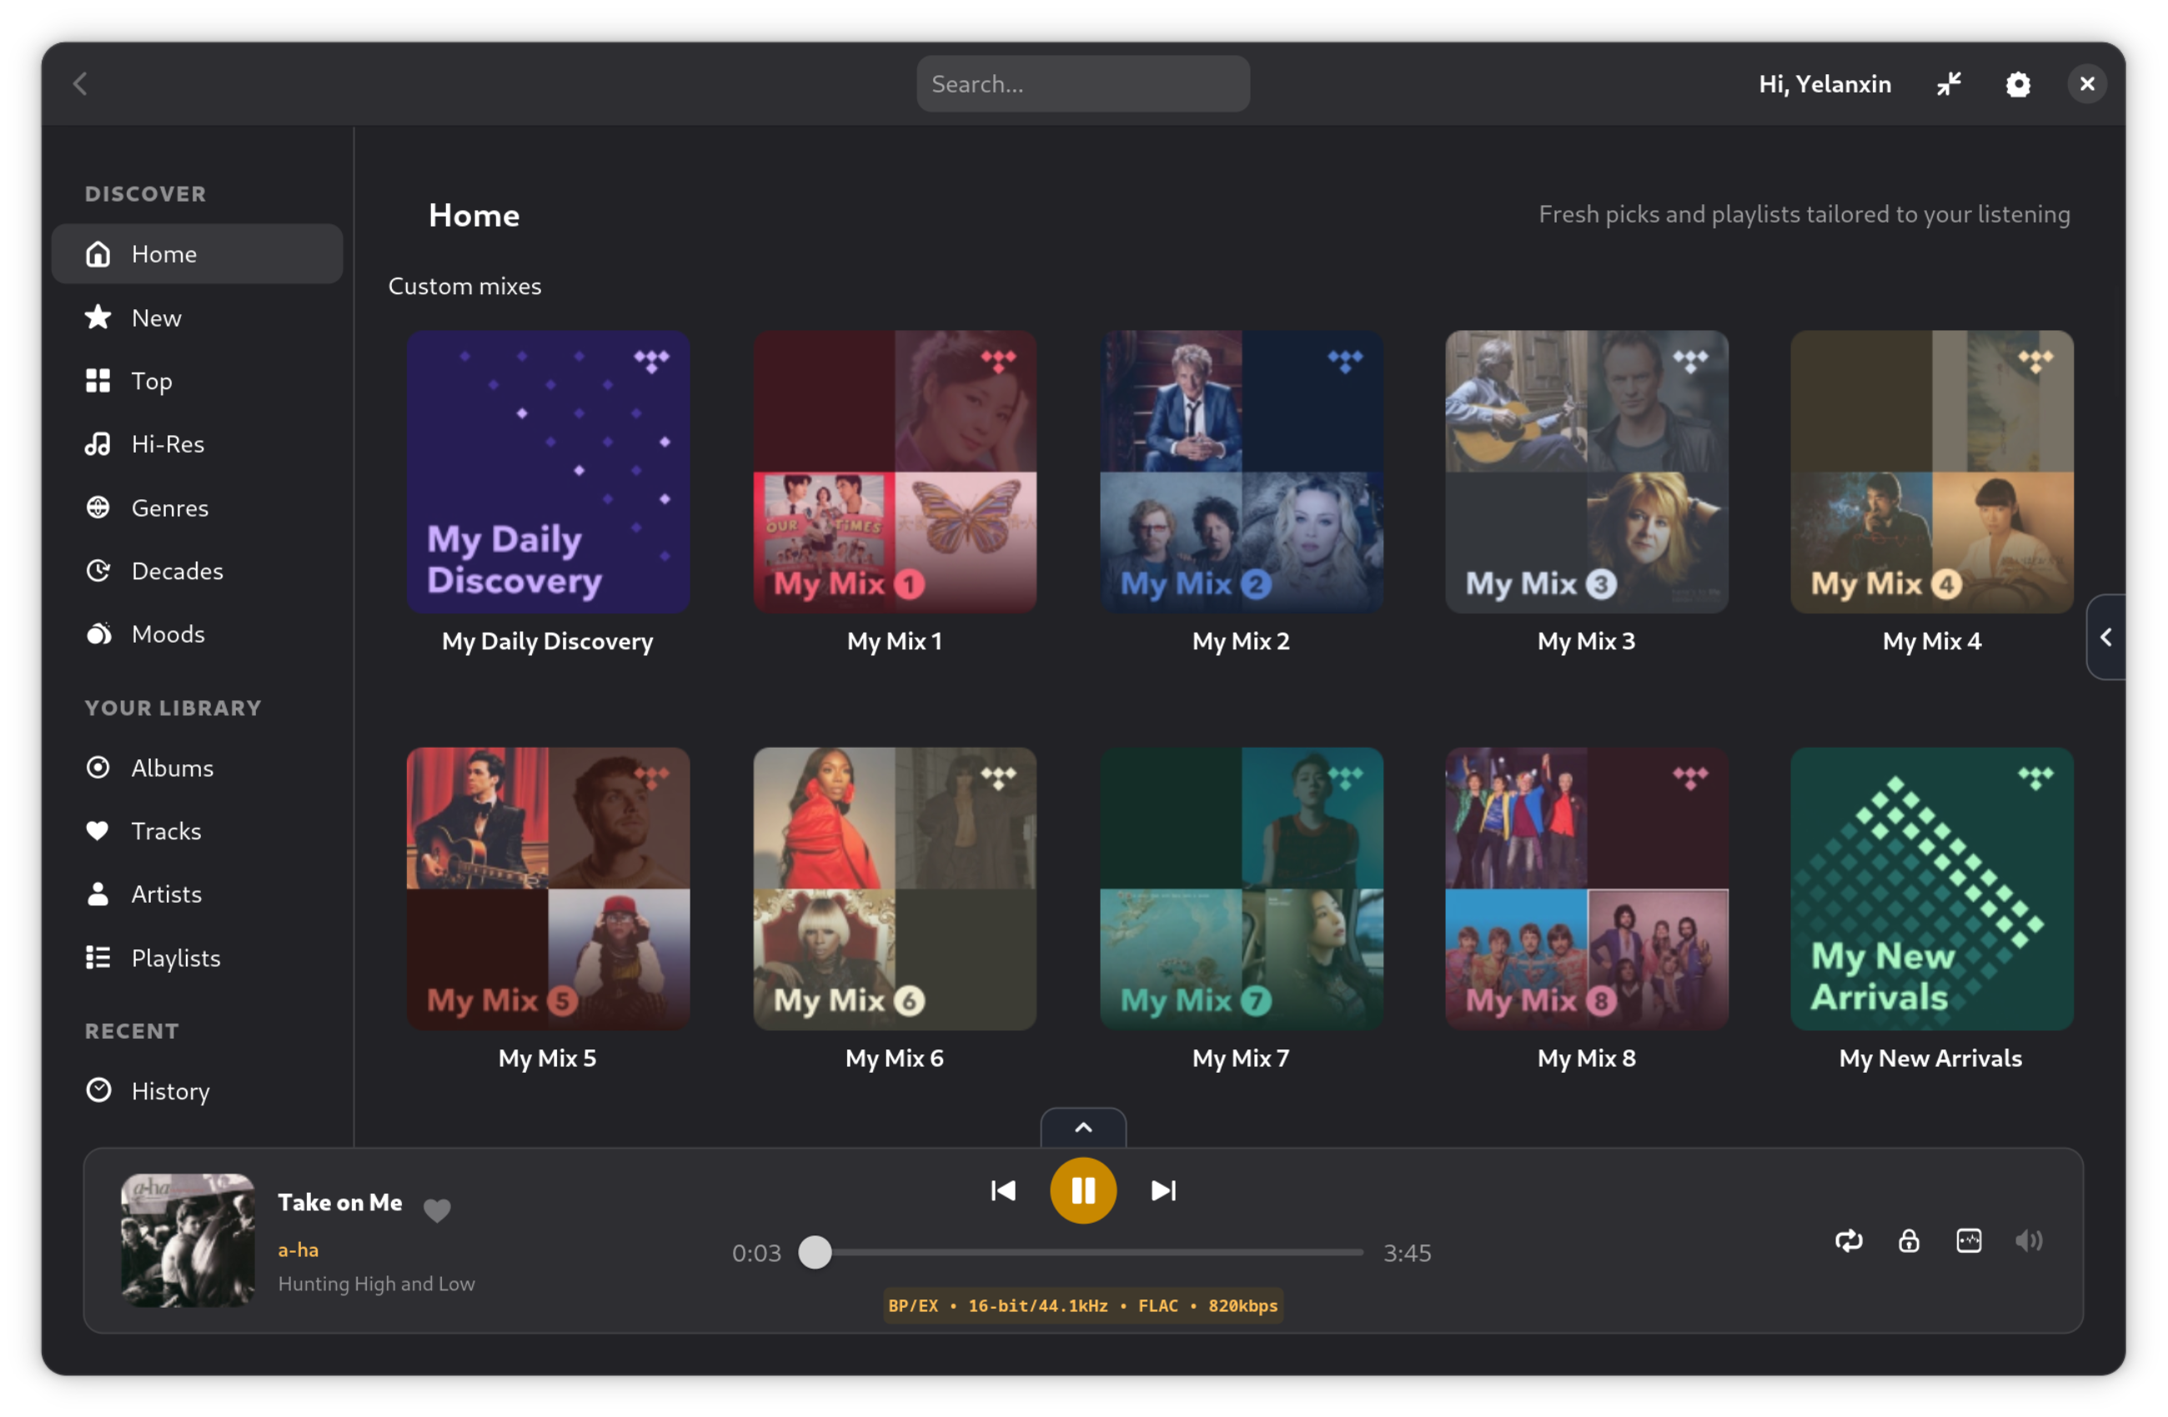Browse Decades from the sidebar

(198, 570)
